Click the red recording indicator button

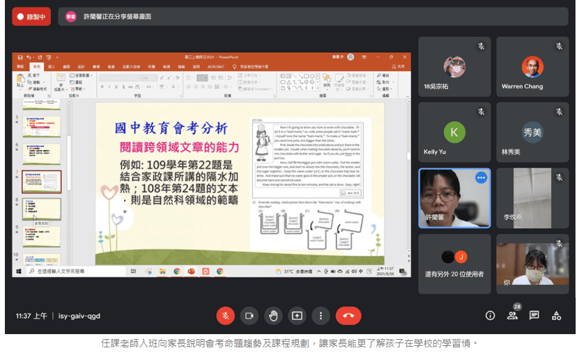pyautogui.click(x=31, y=16)
